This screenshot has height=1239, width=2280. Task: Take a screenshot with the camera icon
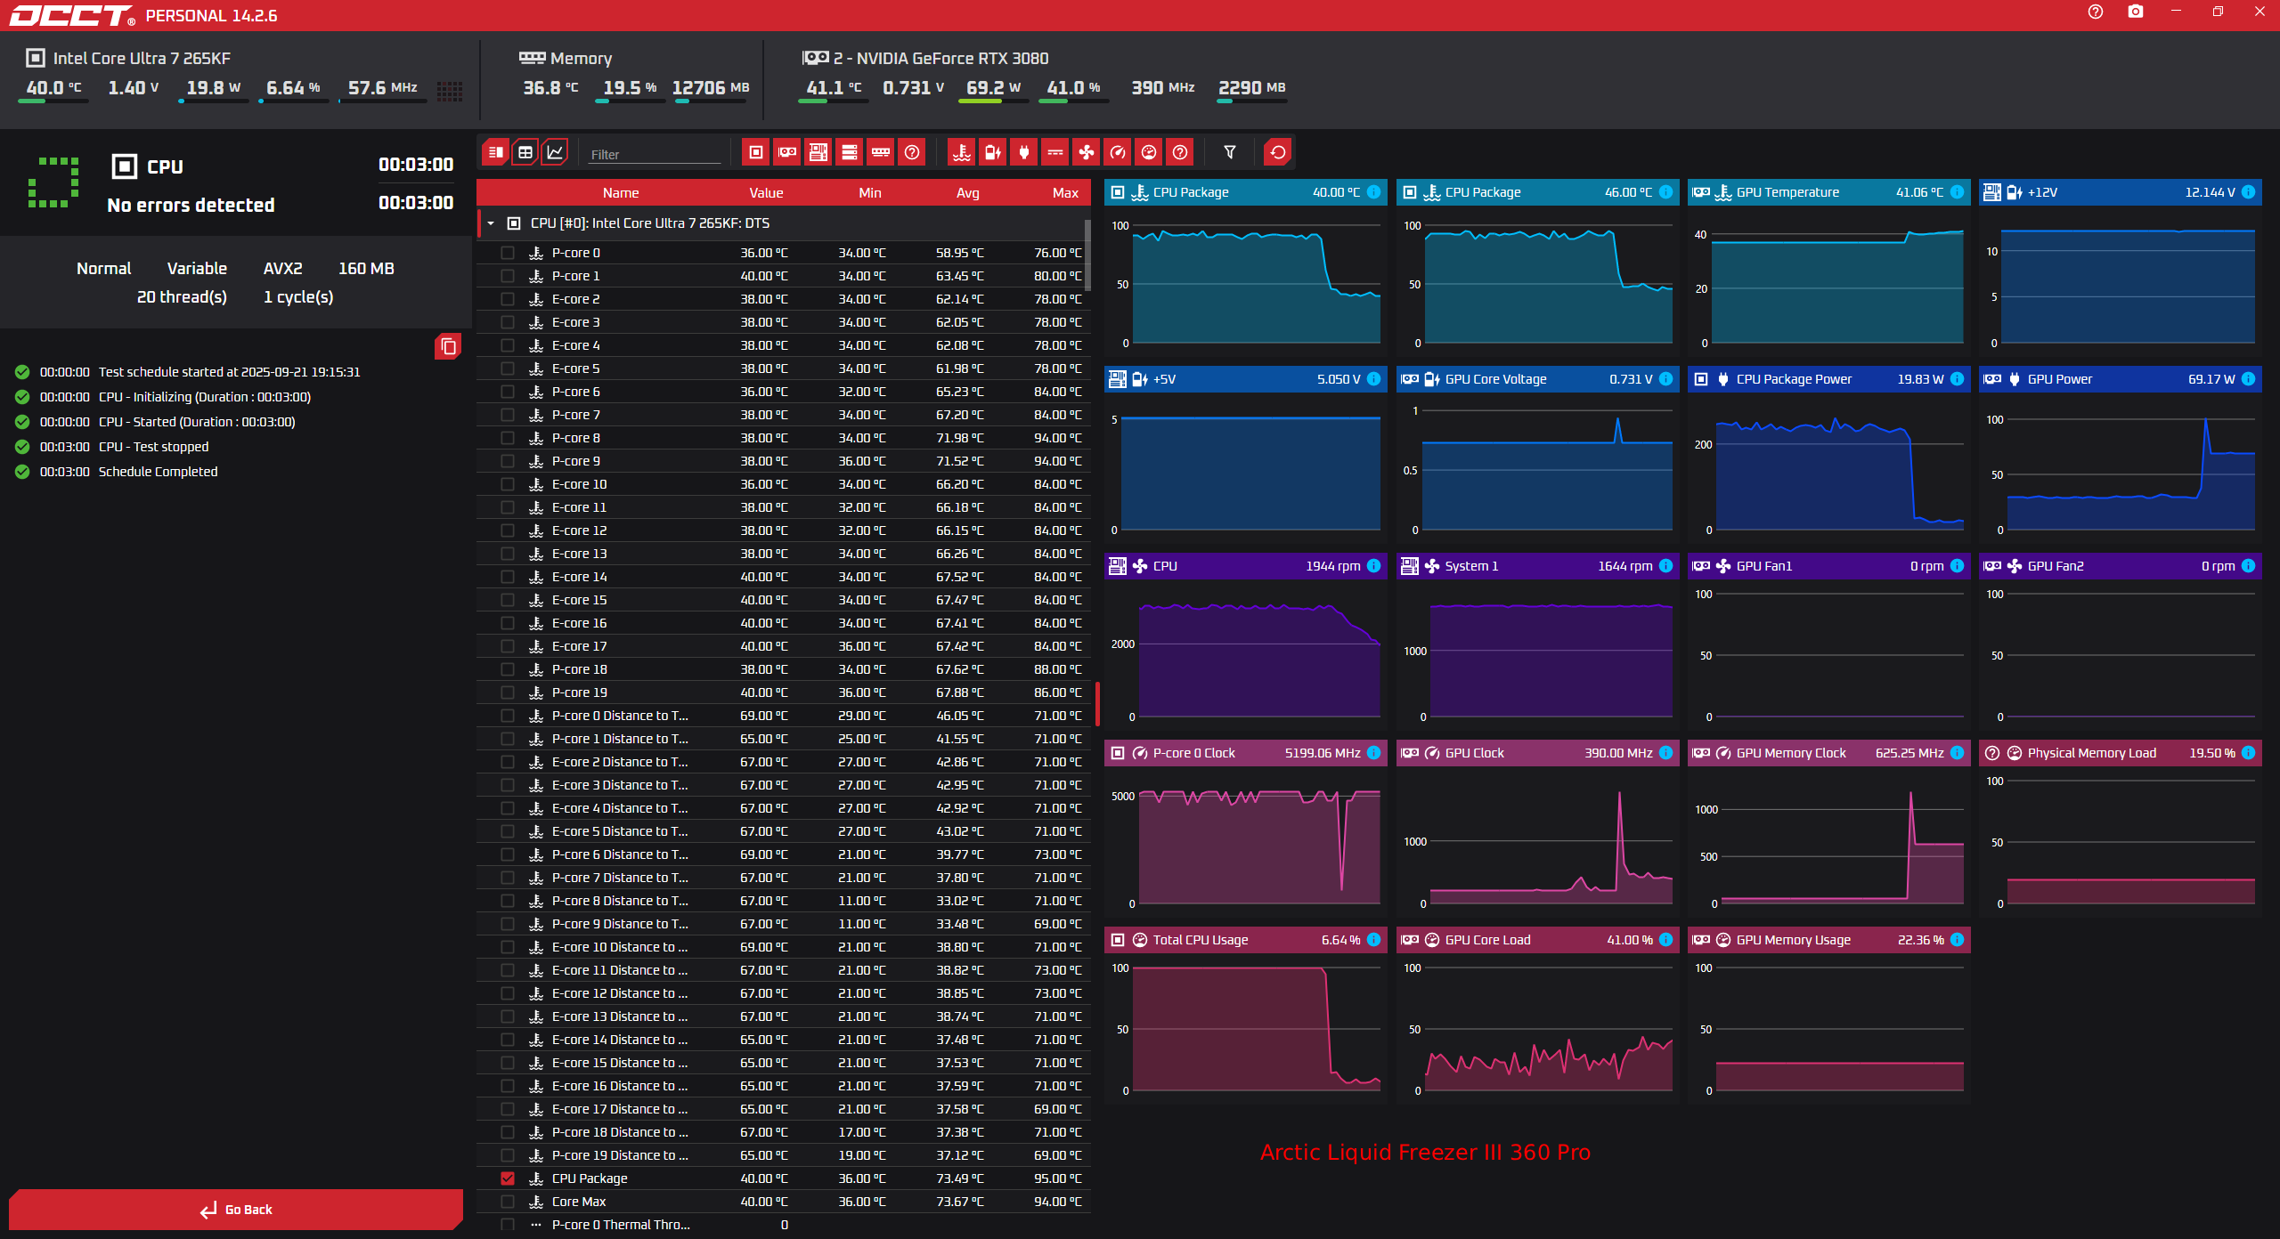pyautogui.click(x=2136, y=12)
